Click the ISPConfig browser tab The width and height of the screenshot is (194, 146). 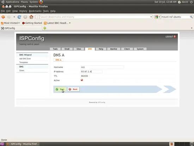click(21, 28)
